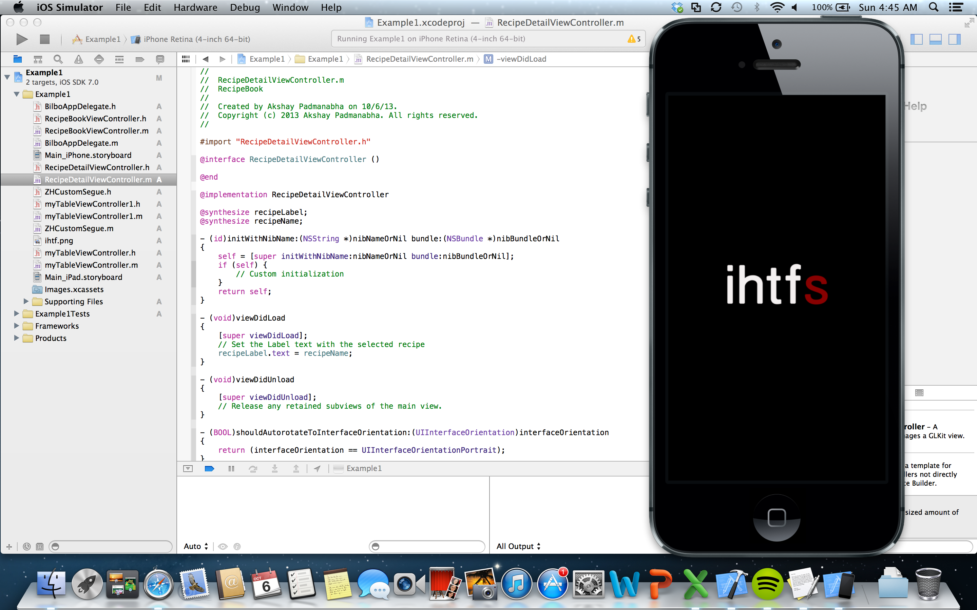Screen dimensions: 977x610
Task: Click the yellow warnings count indicator
Action: (x=634, y=39)
